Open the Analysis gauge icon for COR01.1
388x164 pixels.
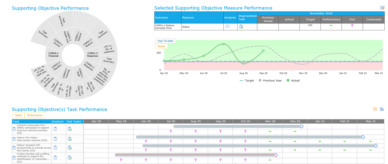tap(227, 27)
